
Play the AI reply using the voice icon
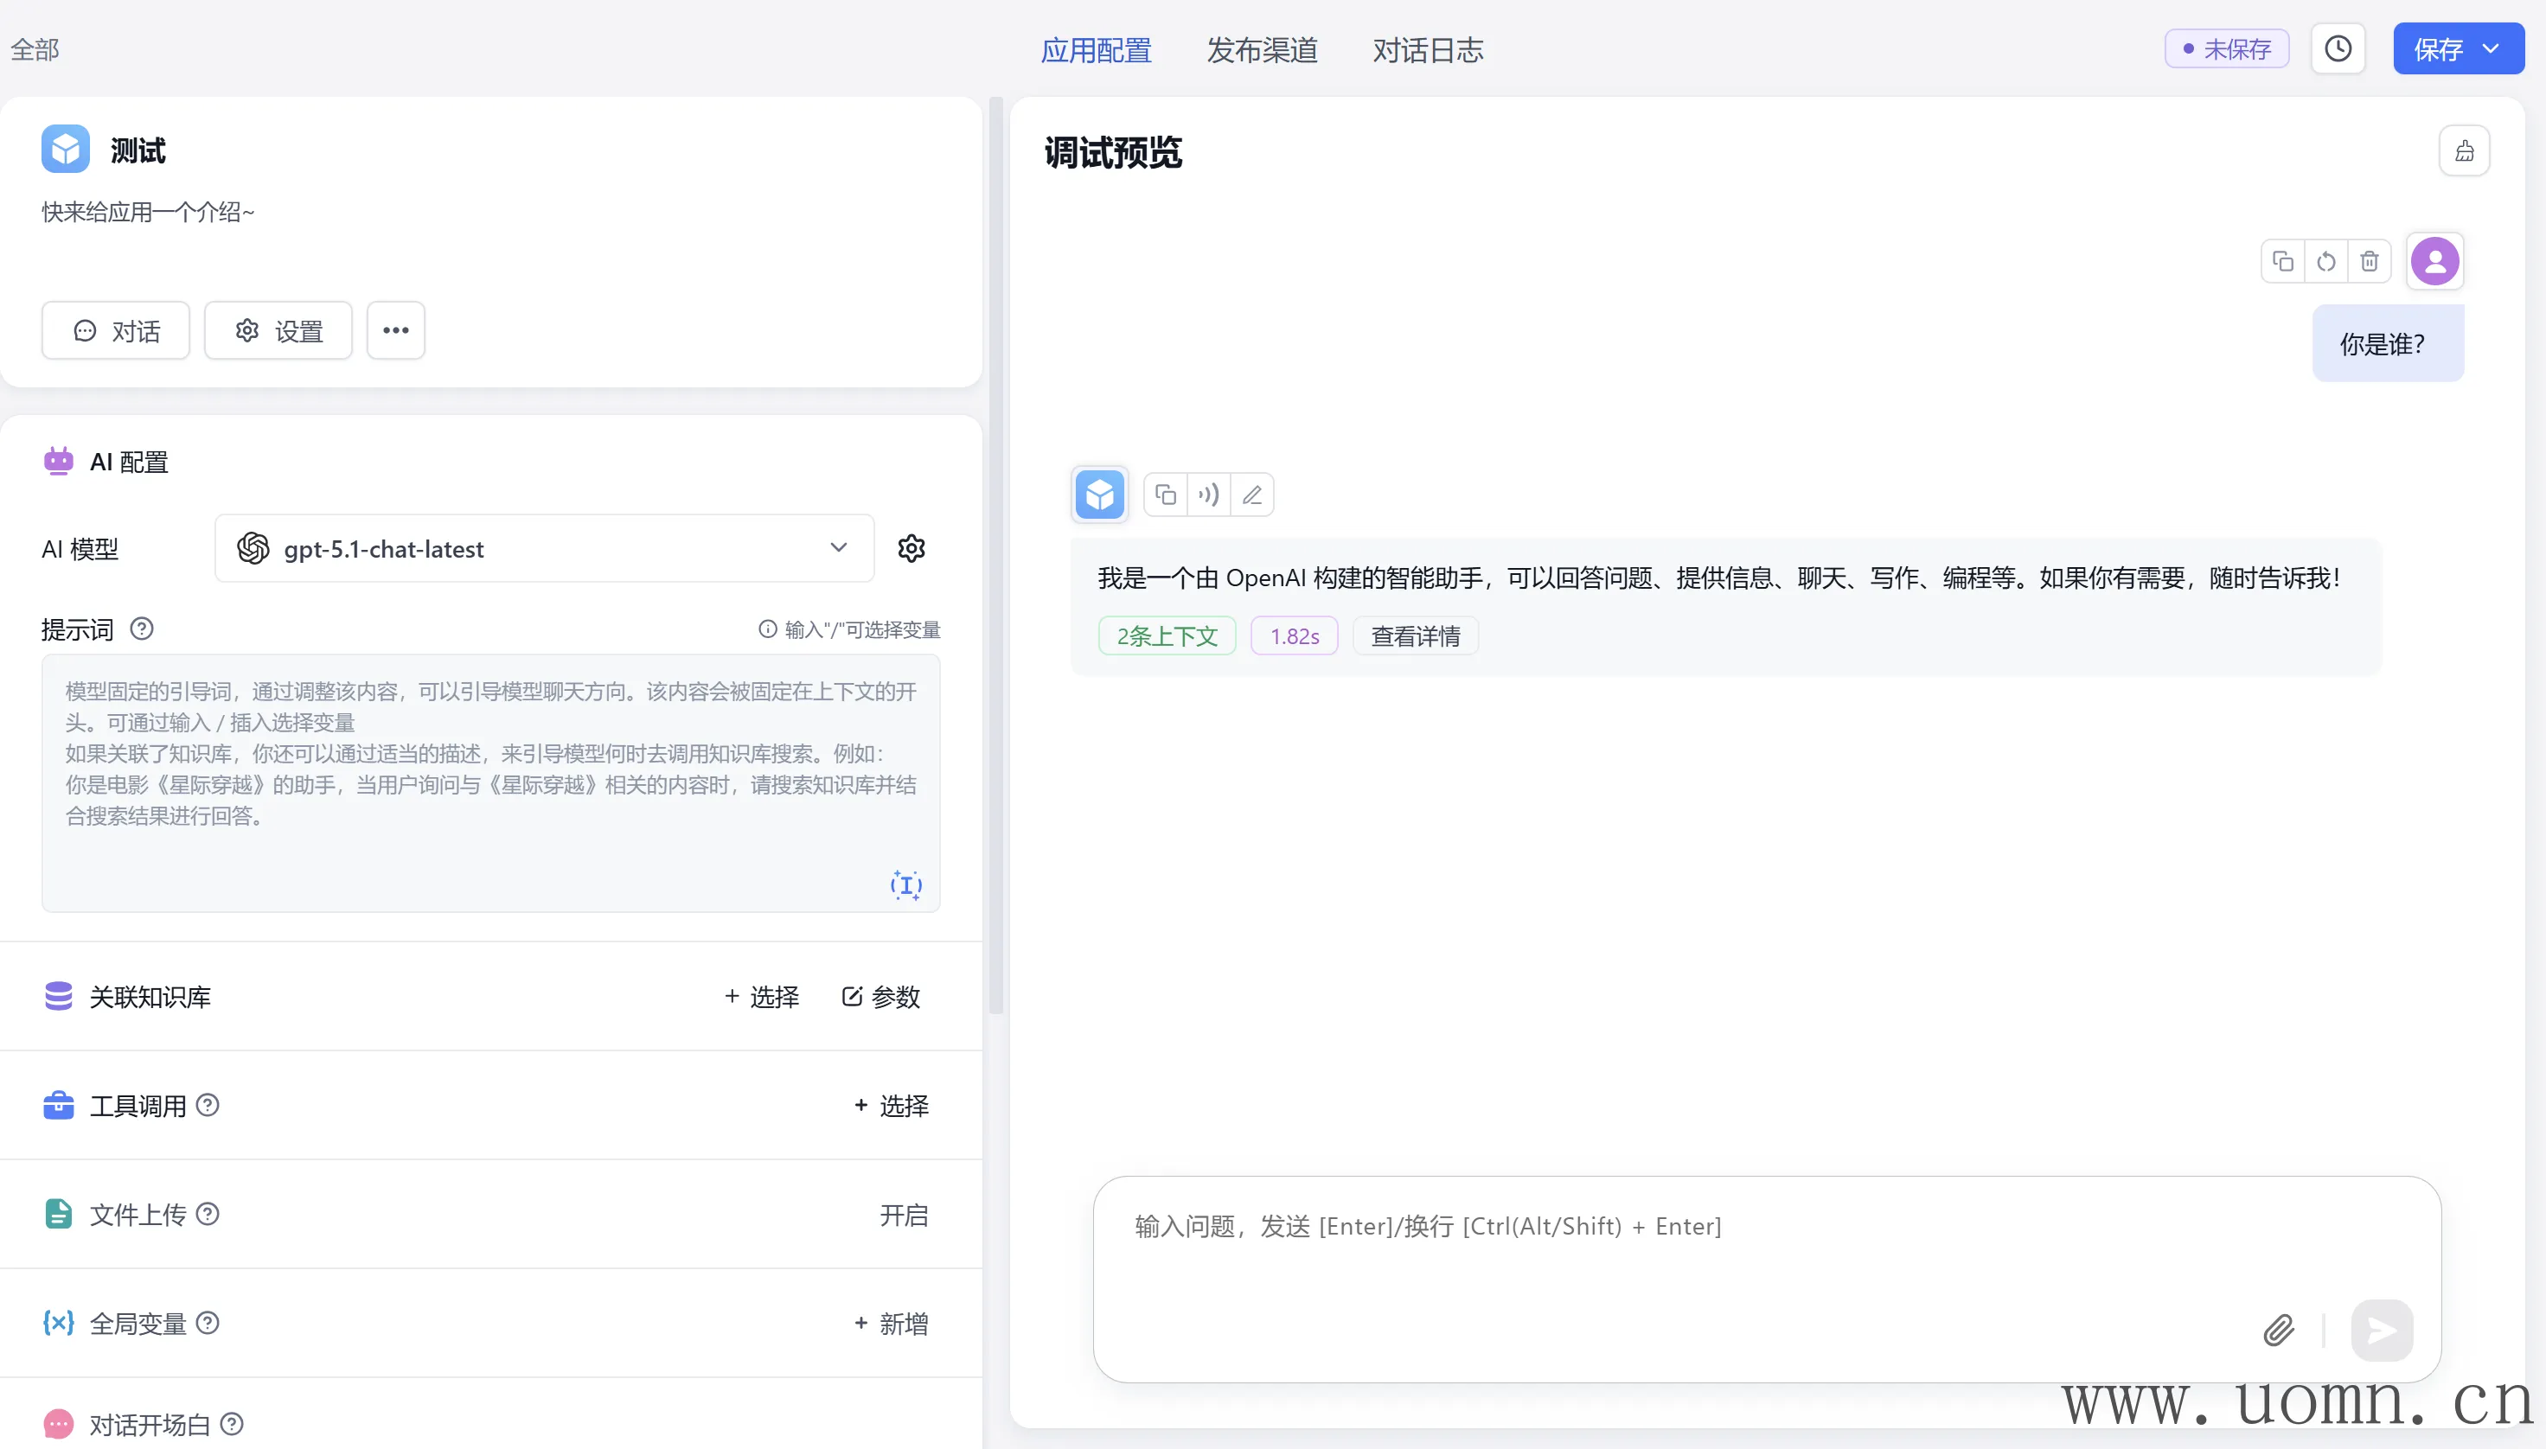pos(1208,495)
